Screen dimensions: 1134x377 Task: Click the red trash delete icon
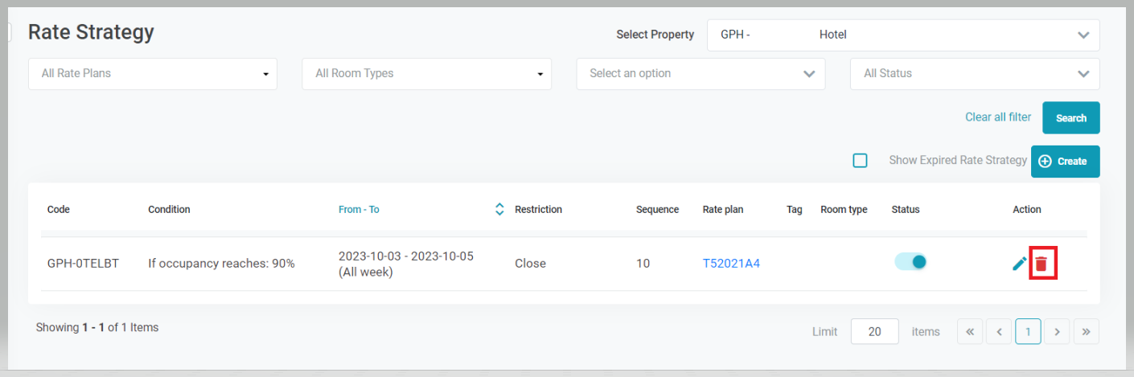pos(1042,264)
